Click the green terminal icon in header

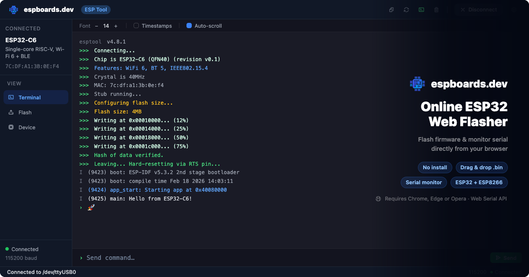click(x=421, y=10)
